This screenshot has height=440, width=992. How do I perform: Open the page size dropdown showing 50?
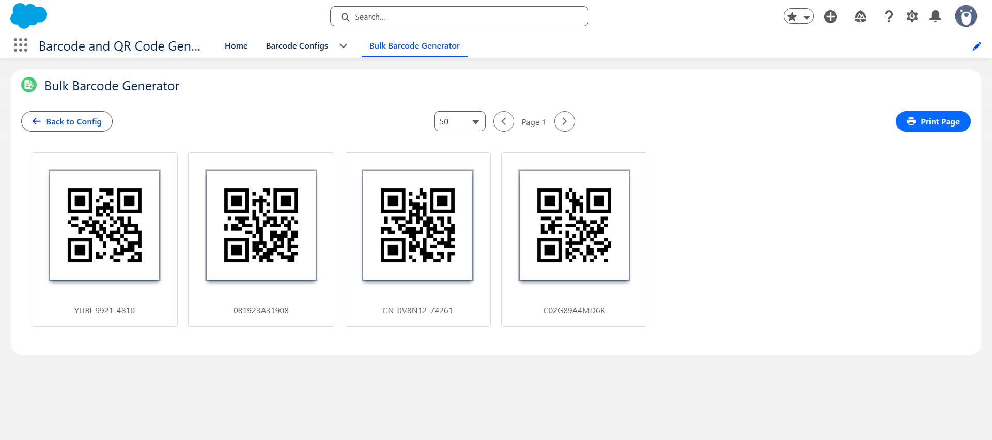click(460, 121)
